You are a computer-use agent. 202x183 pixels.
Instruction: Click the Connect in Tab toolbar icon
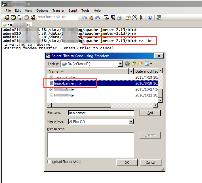click(20, 17)
